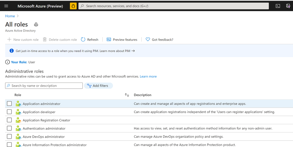The height and width of the screenshot is (147, 293).
Task: Click Microsoft Azure (Preview) title
Action: (40, 6)
